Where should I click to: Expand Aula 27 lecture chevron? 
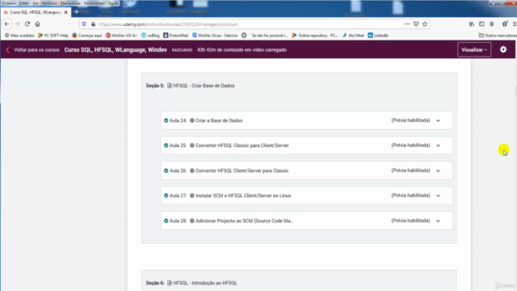click(438, 196)
